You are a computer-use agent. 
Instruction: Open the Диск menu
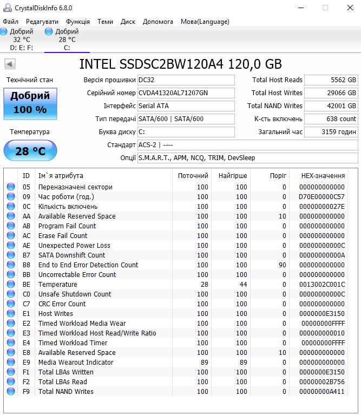click(128, 22)
